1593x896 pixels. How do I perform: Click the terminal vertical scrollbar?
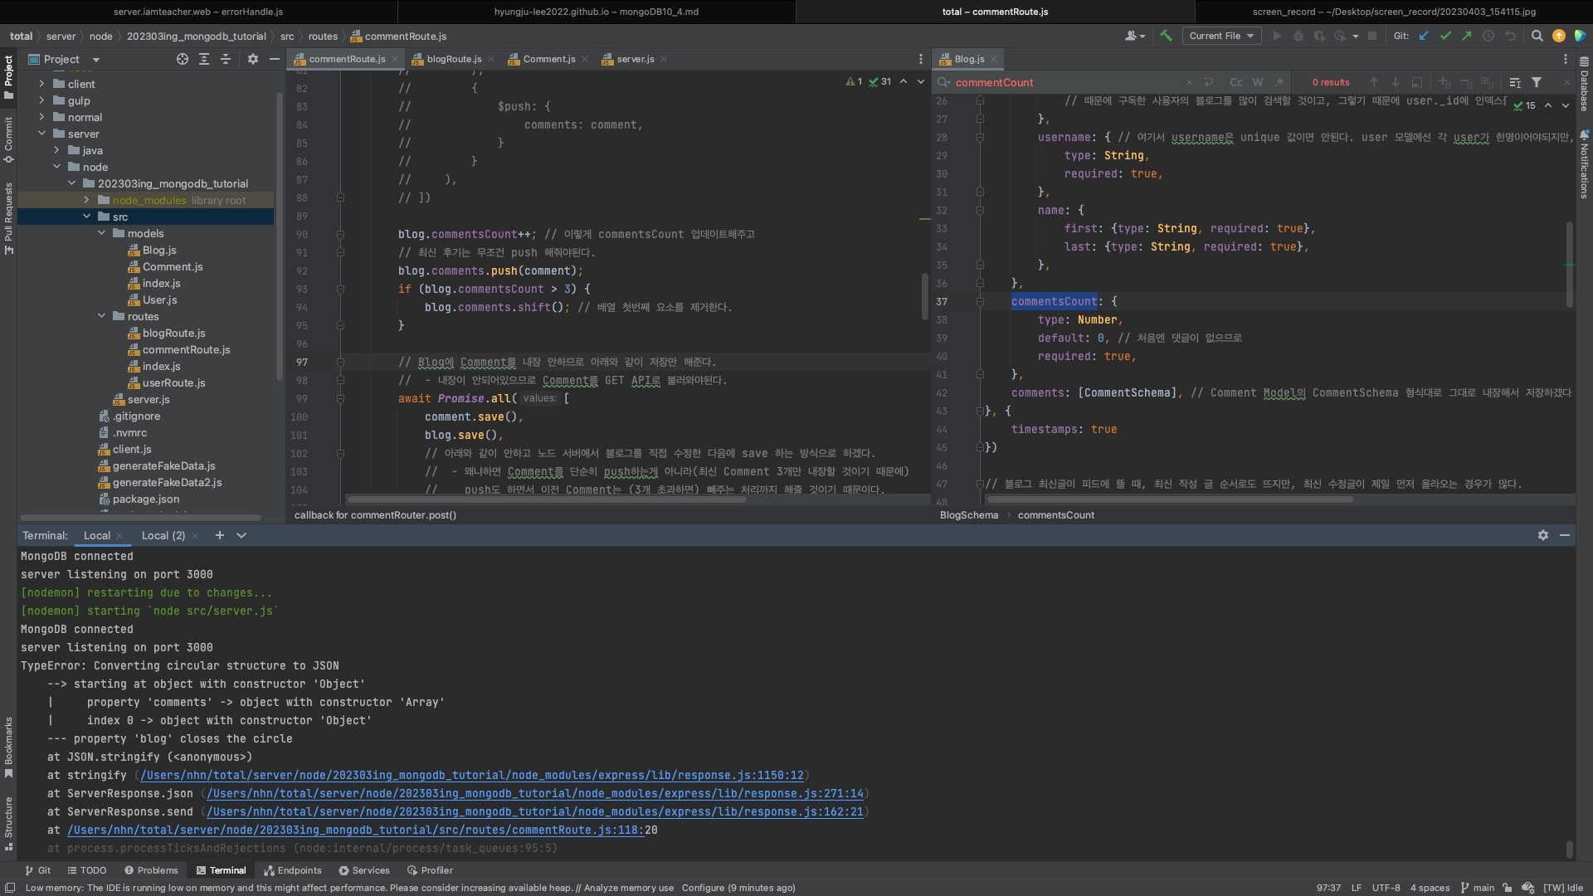click(x=1569, y=850)
